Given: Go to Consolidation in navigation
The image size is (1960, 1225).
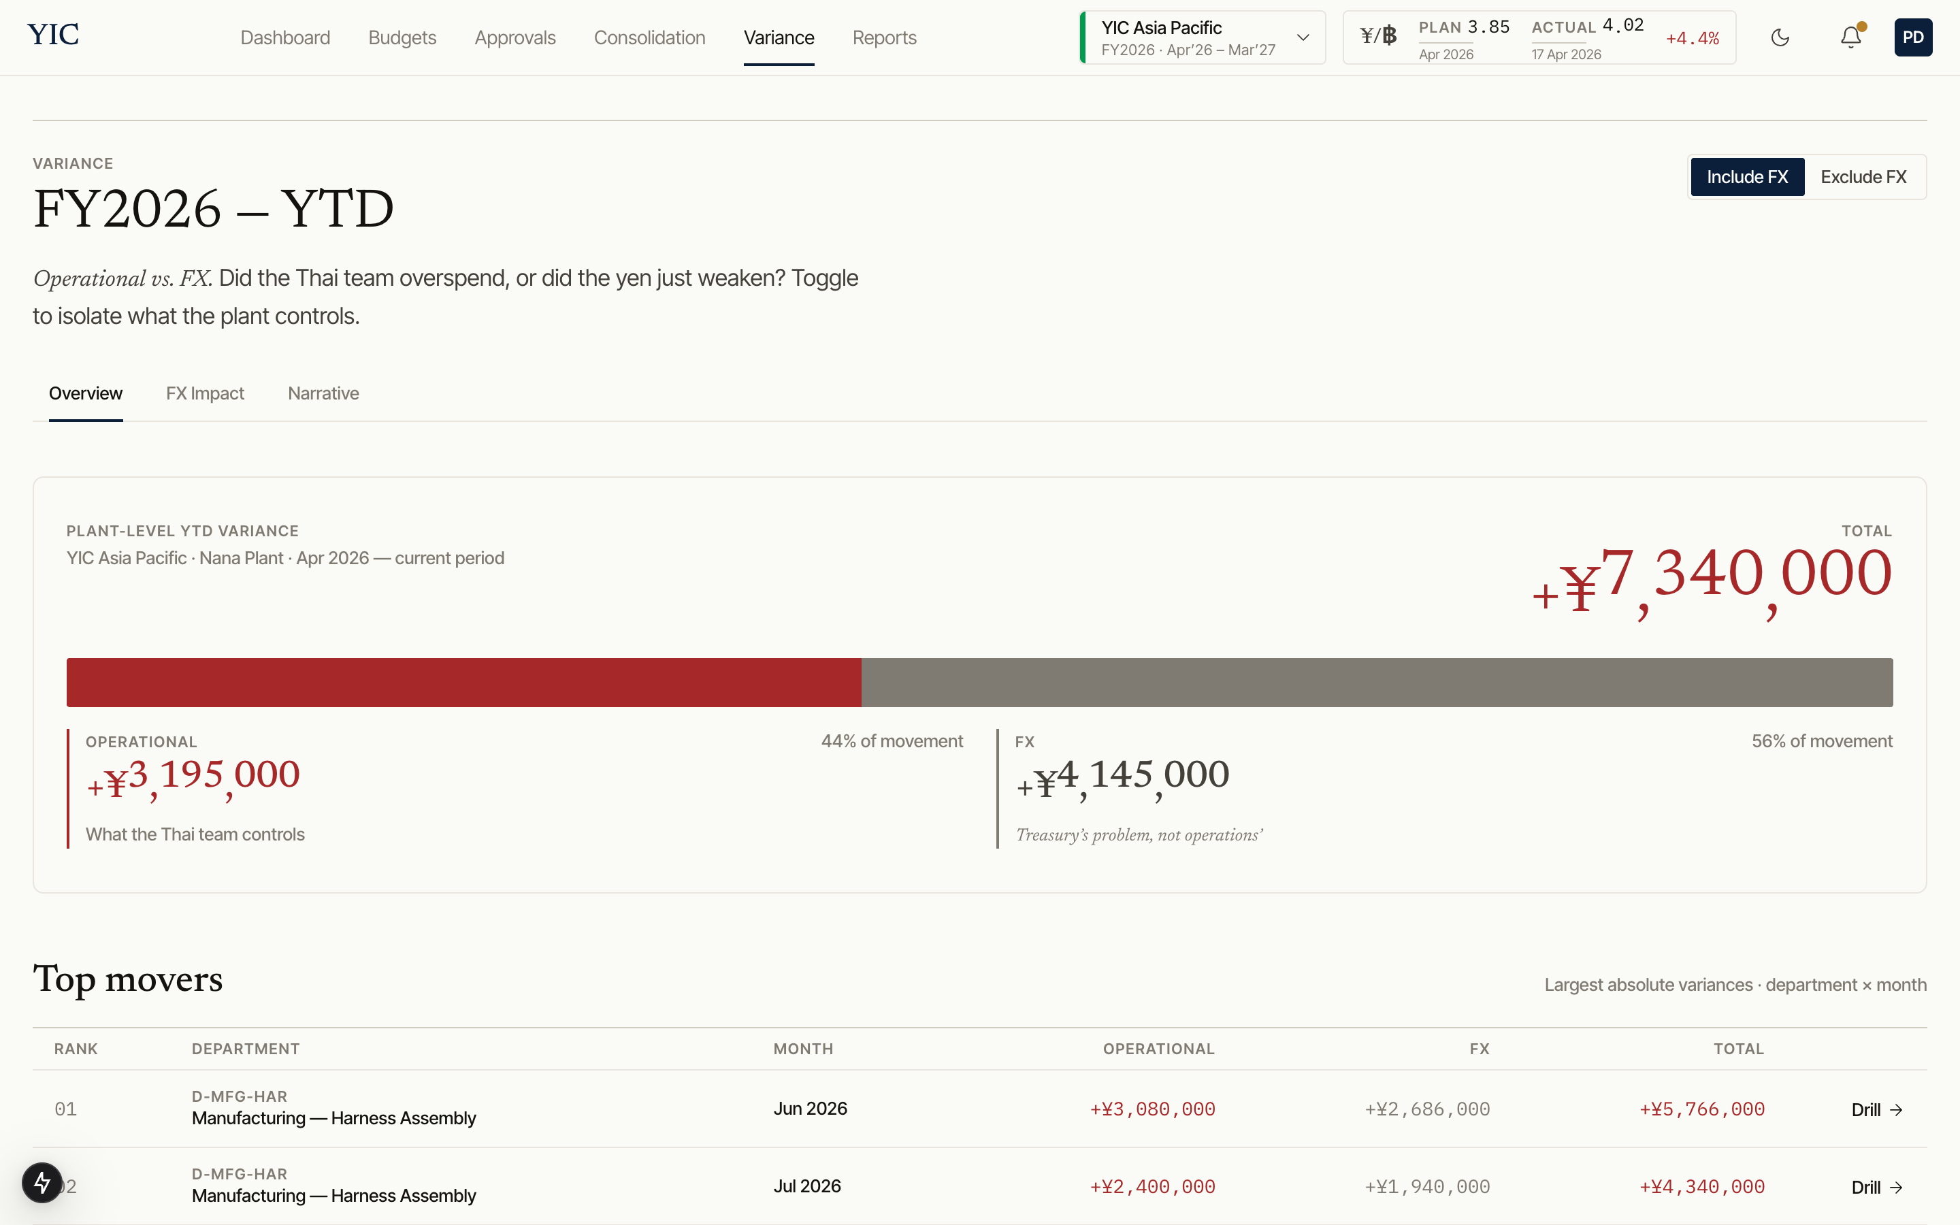Looking at the screenshot, I should pos(649,38).
